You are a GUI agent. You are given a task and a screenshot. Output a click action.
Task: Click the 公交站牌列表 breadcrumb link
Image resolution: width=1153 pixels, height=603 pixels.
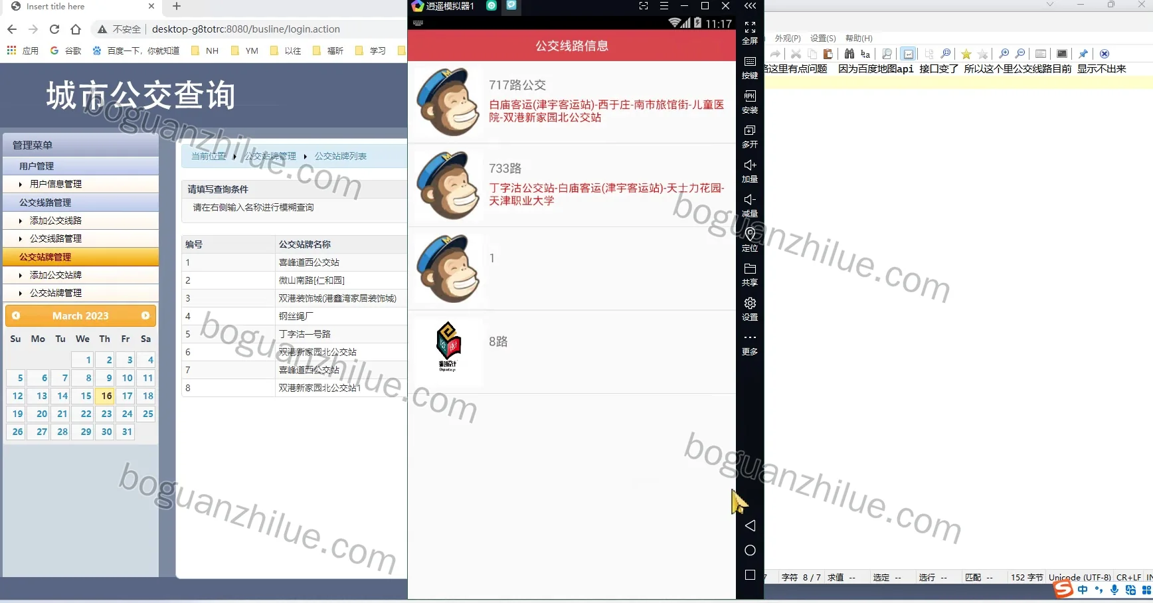click(341, 156)
